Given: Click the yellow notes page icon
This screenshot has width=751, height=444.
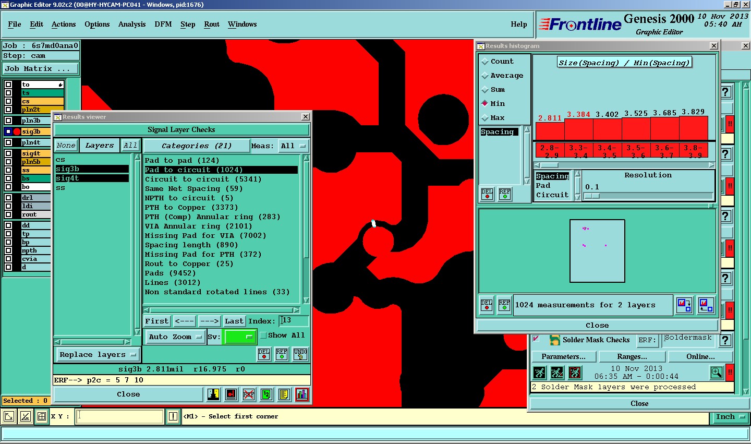Looking at the screenshot, I should pos(284,394).
